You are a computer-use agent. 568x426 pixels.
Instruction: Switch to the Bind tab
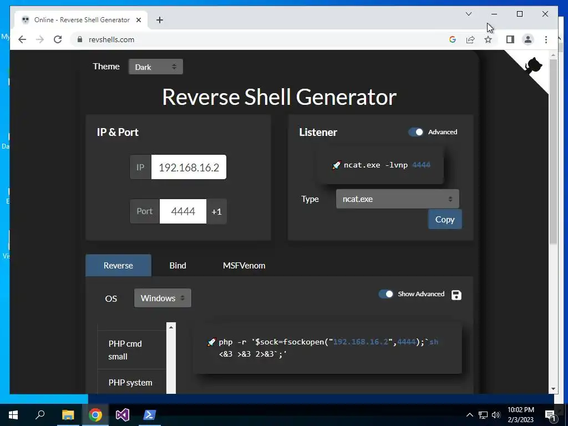[x=177, y=266]
